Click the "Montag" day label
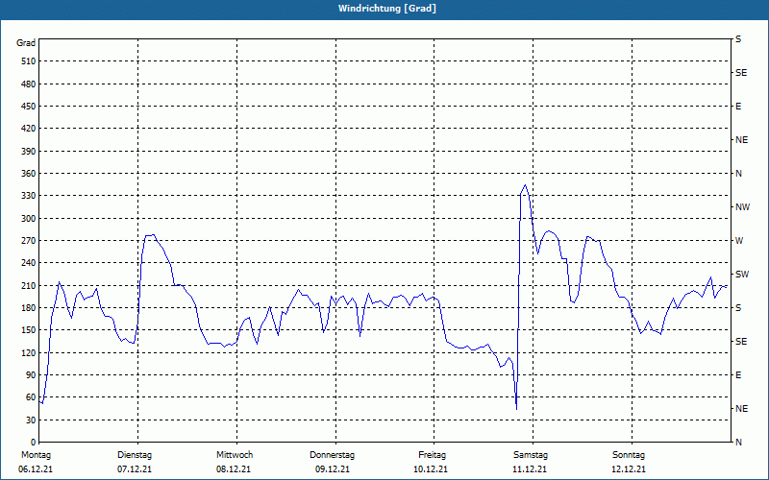769x480 pixels. [x=36, y=455]
